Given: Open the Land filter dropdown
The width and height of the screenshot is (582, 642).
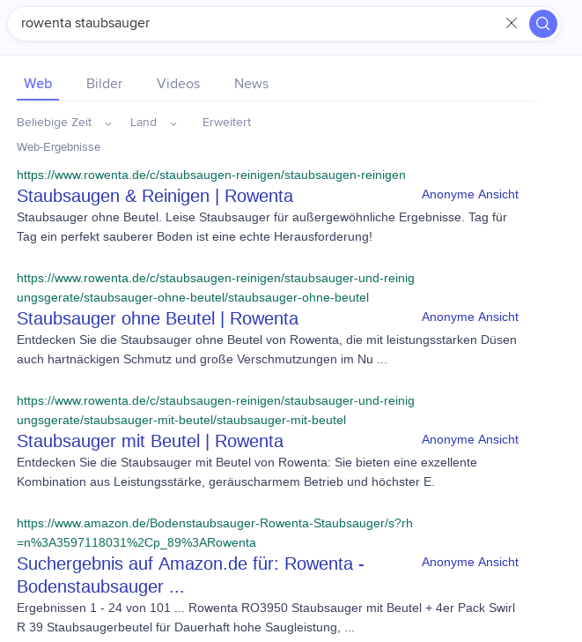Looking at the screenshot, I should pos(154,123).
